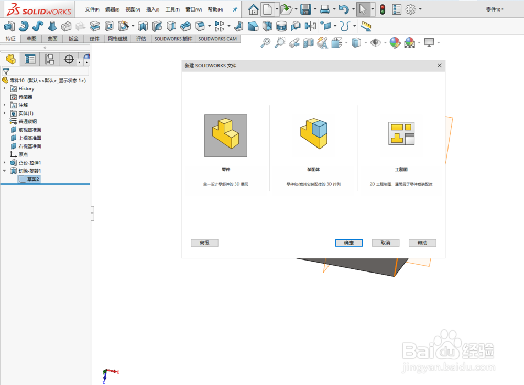The image size is (524, 385).
Task: Open Reference Geometry tool
Action: [326, 26]
